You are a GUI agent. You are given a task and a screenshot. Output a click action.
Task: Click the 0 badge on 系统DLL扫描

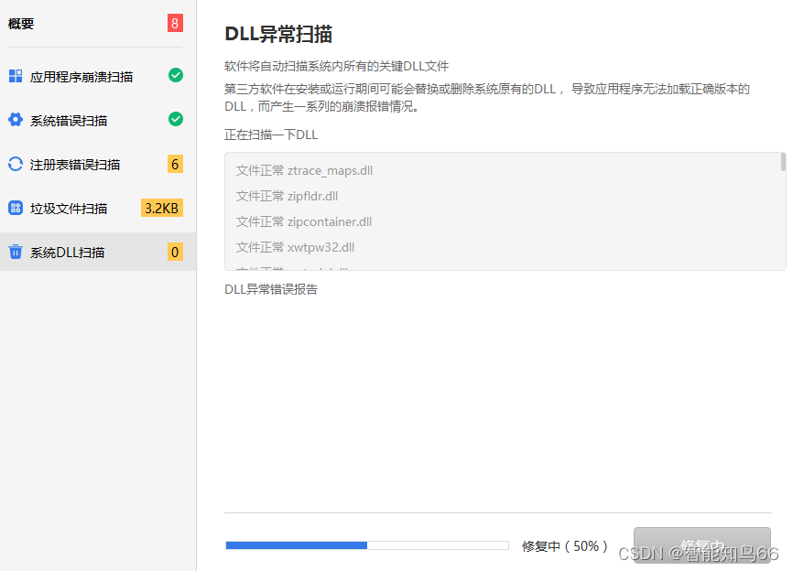click(175, 252)
